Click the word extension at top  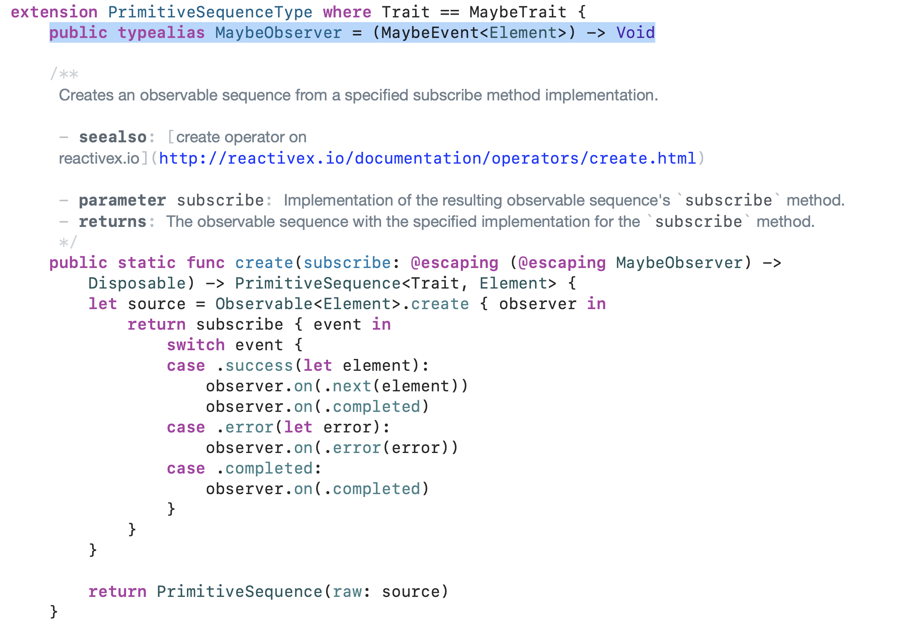(x=54, y=12)
